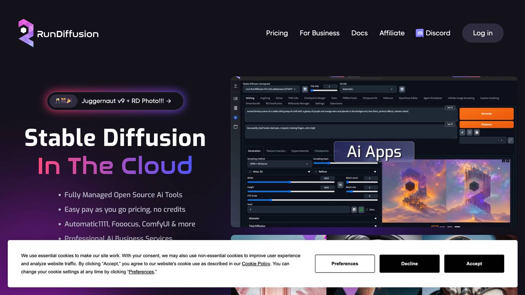Switch to the Extras tab
Screen dimensions: 525x295
coord(279,98)
